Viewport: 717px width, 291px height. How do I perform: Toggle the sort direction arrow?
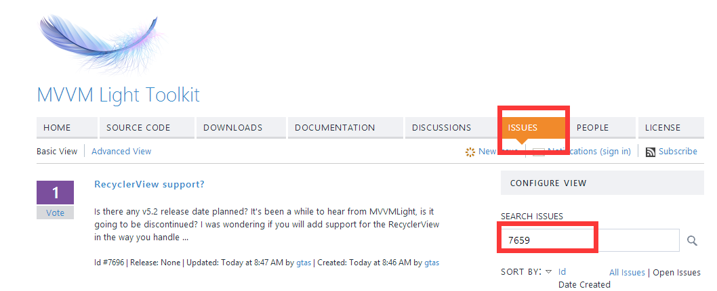point(548,272)
